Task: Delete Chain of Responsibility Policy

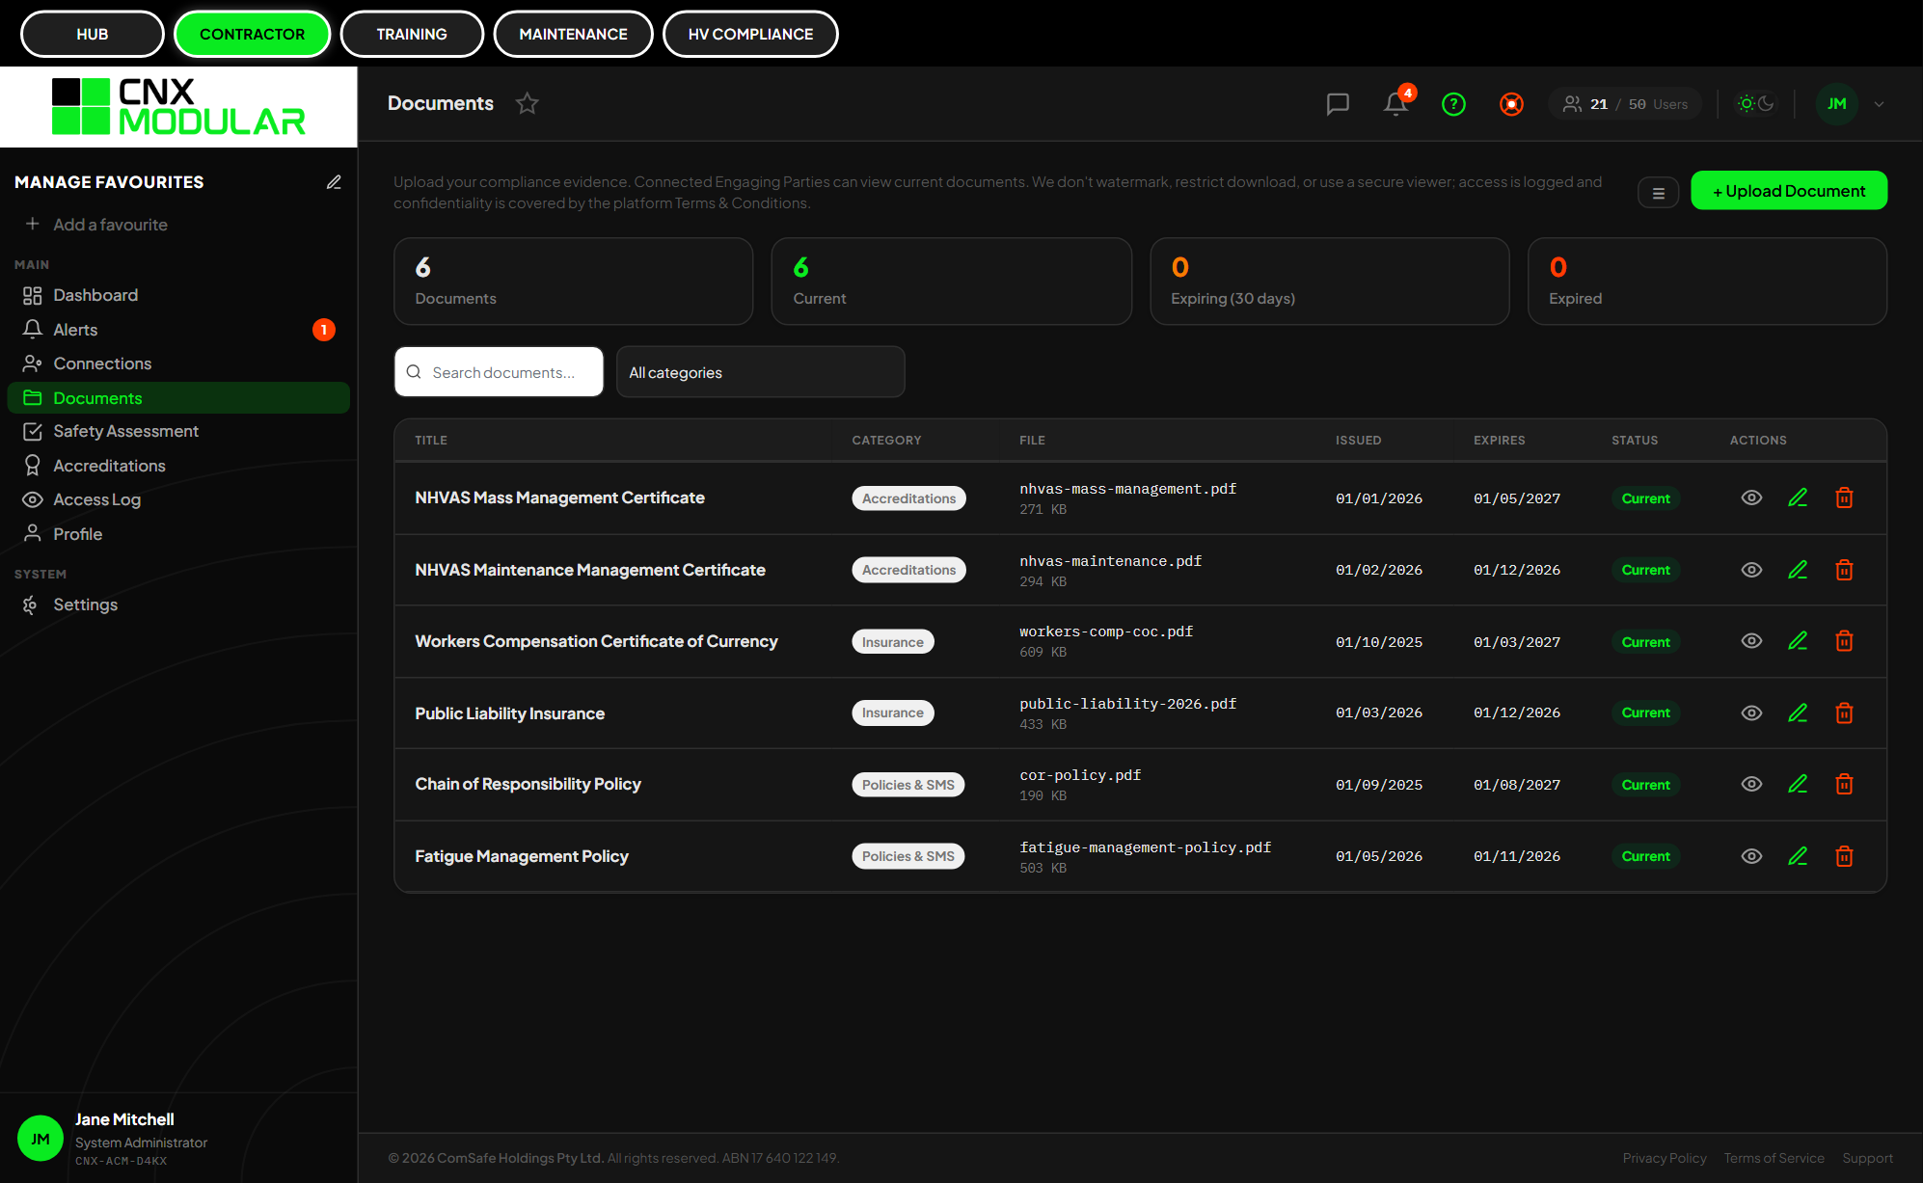Action: click(x=1844, y=784)
